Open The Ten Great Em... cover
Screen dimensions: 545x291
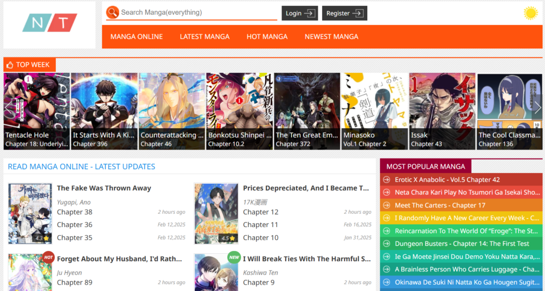[307, 111]
